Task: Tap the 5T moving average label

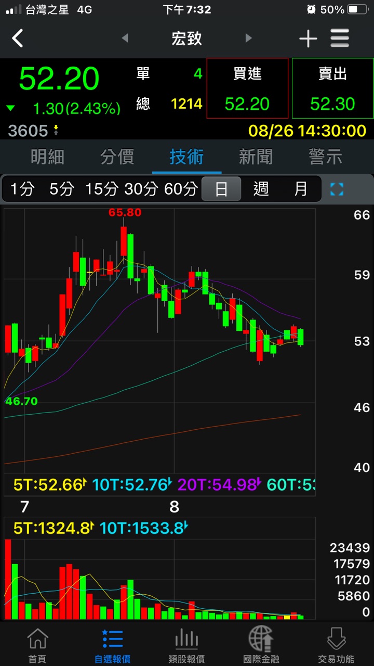Action: 48,485
